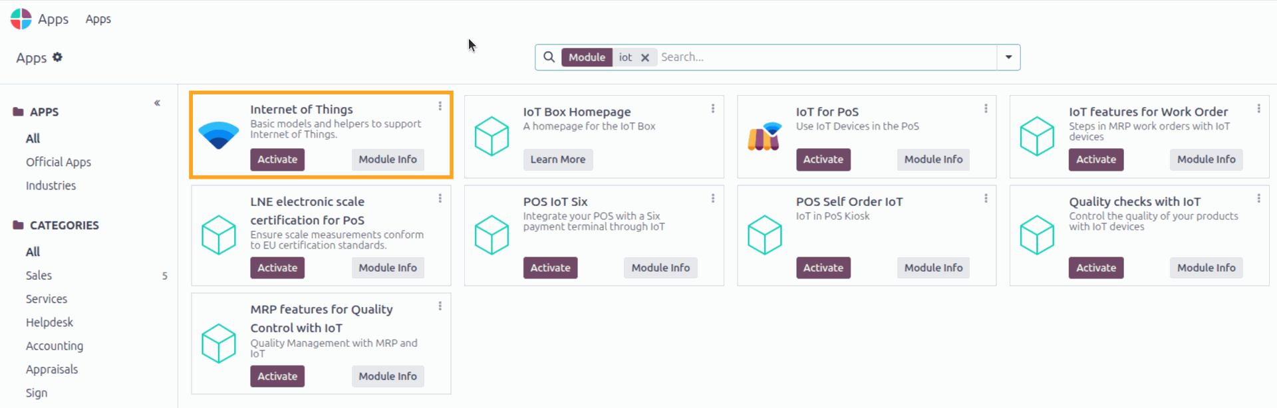Screen dimensions: 1277x408
Task: Open Quality checks with IoT options menu
Action: click(x=1258, y=198)
